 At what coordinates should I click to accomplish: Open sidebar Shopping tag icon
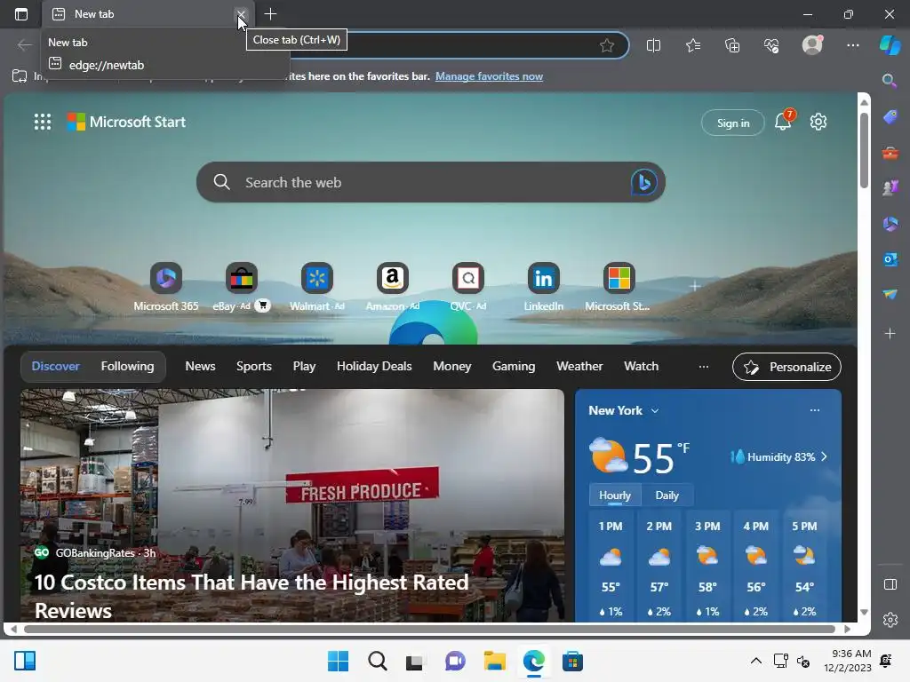coord(890,117)
